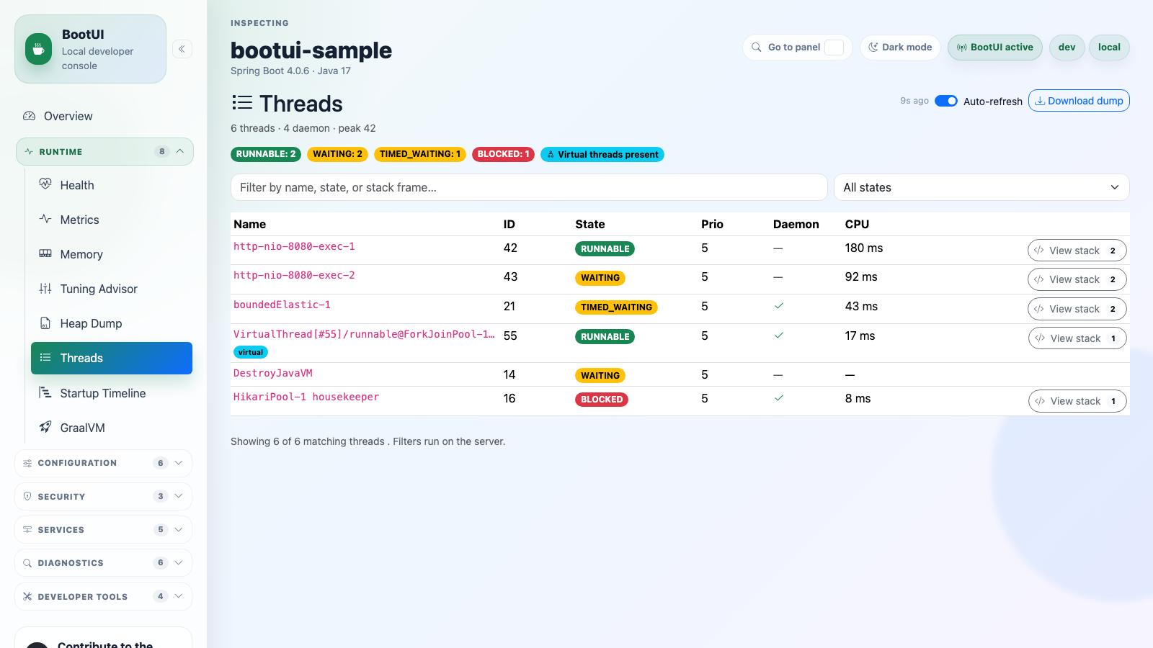Image resolution: width=1153 pixels, height=648 pixels.
Task: Click the Startup Timeline chart icon
Action: [45, 392]
